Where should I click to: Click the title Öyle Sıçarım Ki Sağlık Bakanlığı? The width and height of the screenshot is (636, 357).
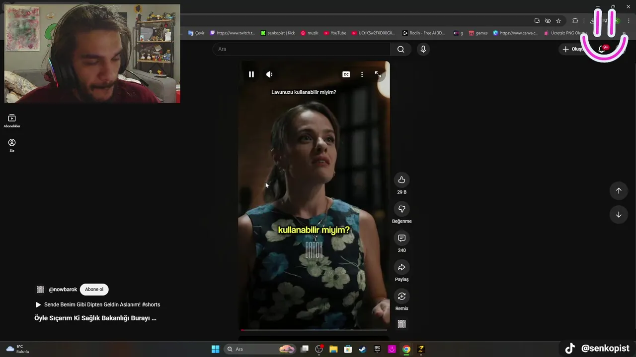pos(95,318)
